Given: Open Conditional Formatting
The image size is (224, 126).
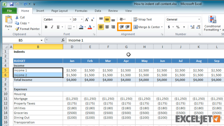Looking at the screenshot, I should (x=212, y=23).
